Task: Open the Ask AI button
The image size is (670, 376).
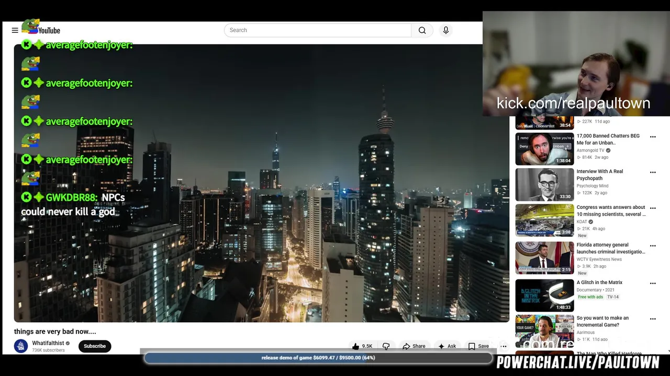Action: [447, 346]
